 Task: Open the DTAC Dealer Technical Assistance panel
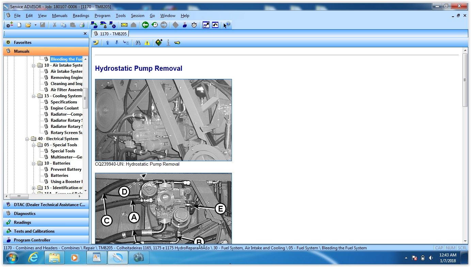(46, 204)
